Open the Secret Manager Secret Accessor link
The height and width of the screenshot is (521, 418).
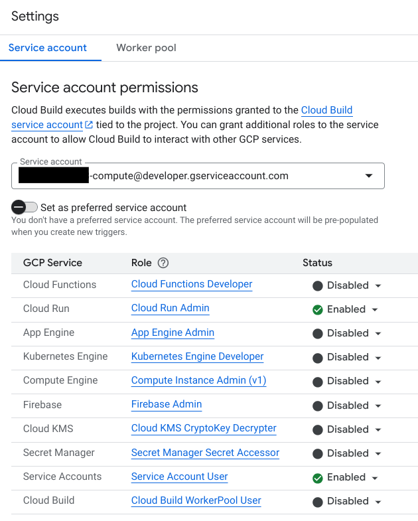click(205, 453)
